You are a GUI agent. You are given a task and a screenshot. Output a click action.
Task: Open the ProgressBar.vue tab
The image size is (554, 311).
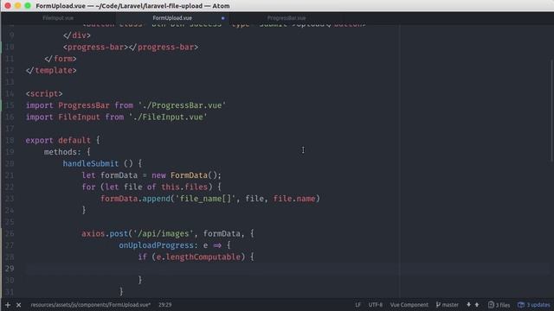pyautogui.click(x=287, y=18)
